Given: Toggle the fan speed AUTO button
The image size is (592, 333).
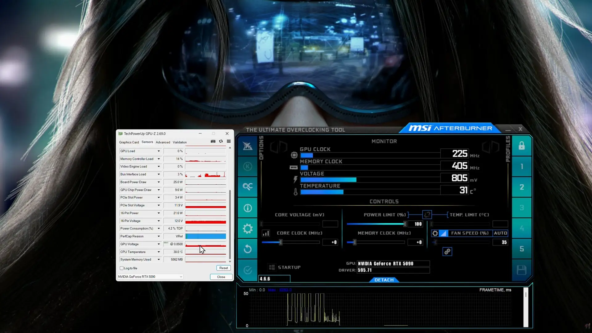Looking at the screenshot, I should [x=500, y=233].
